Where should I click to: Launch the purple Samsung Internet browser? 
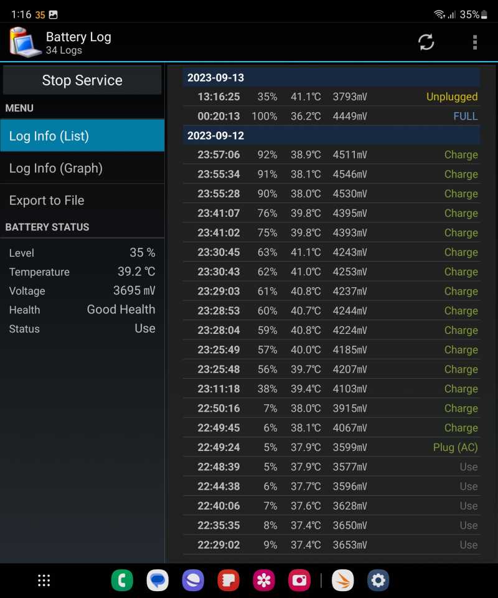pyautogui.click(x=193, y=580)
